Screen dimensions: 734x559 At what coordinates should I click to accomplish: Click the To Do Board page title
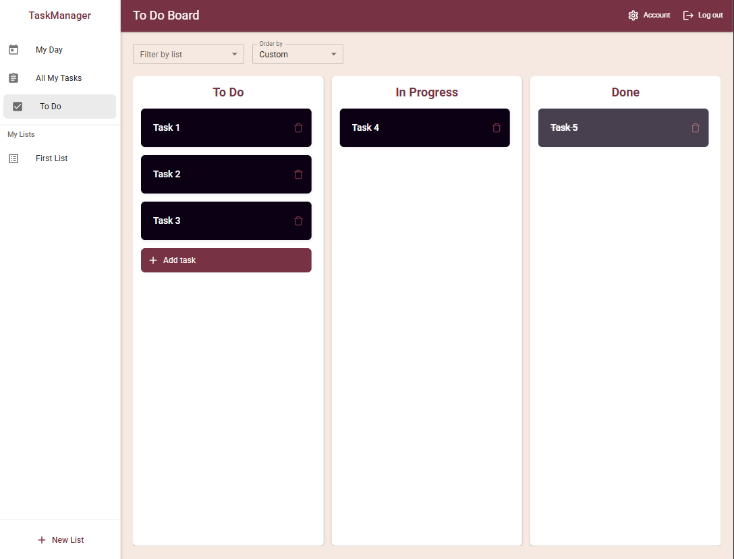166,16
